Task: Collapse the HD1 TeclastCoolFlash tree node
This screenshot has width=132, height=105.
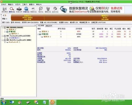Action: point(2,36)
